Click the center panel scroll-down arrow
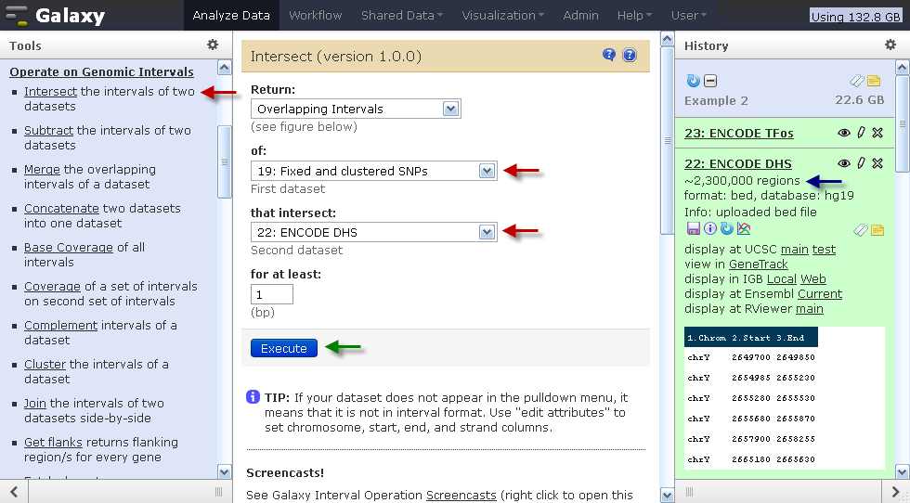Viewport: 910px width, 503px height. (668, 496)
